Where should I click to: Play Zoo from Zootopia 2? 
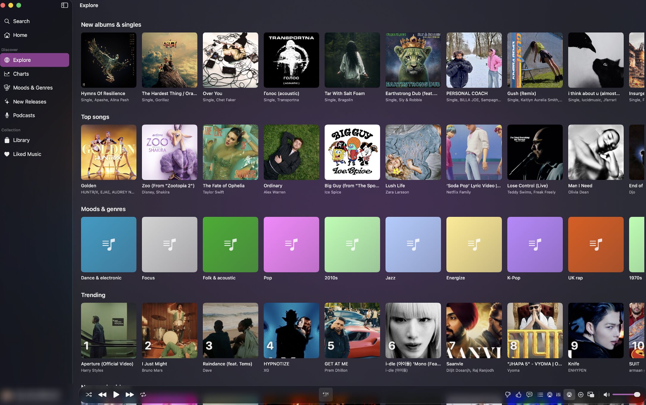(x=170, y=152)
